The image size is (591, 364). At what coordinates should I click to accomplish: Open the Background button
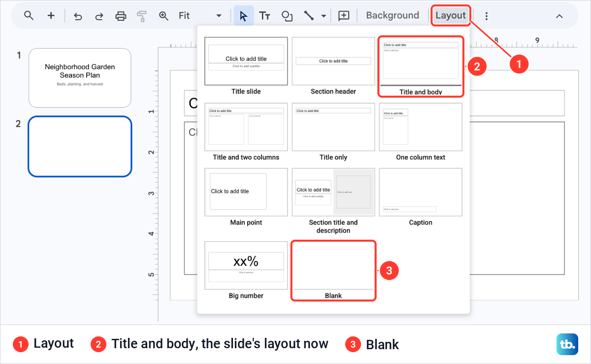pyautogui.click(x=393, y=15)
